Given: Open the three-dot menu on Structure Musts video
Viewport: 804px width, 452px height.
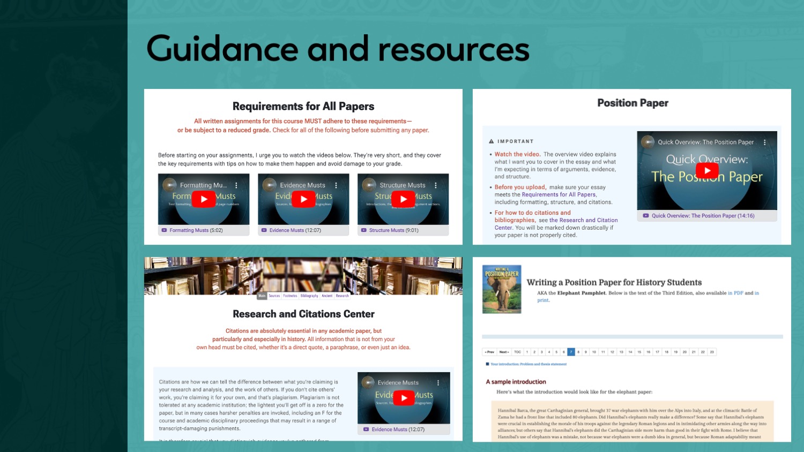Looking at the screenshot, I should pyautogui.click(x=435, y=185).
